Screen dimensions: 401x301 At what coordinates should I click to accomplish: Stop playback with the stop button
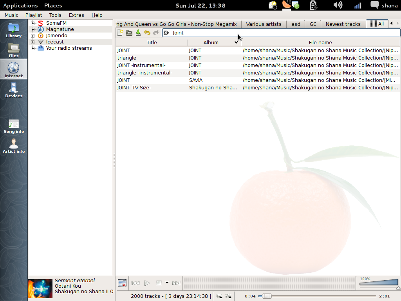[x=159, y=283]
